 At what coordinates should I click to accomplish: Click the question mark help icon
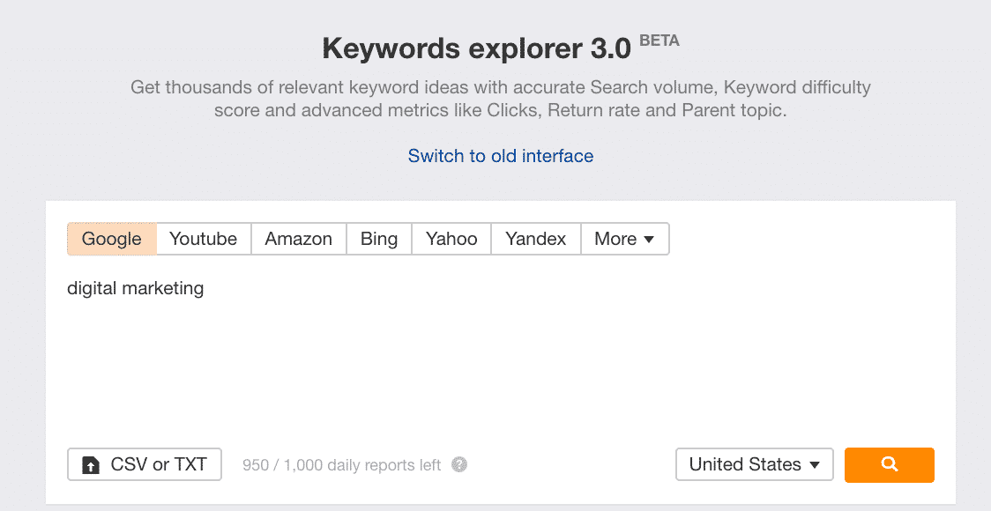(459, 464)
